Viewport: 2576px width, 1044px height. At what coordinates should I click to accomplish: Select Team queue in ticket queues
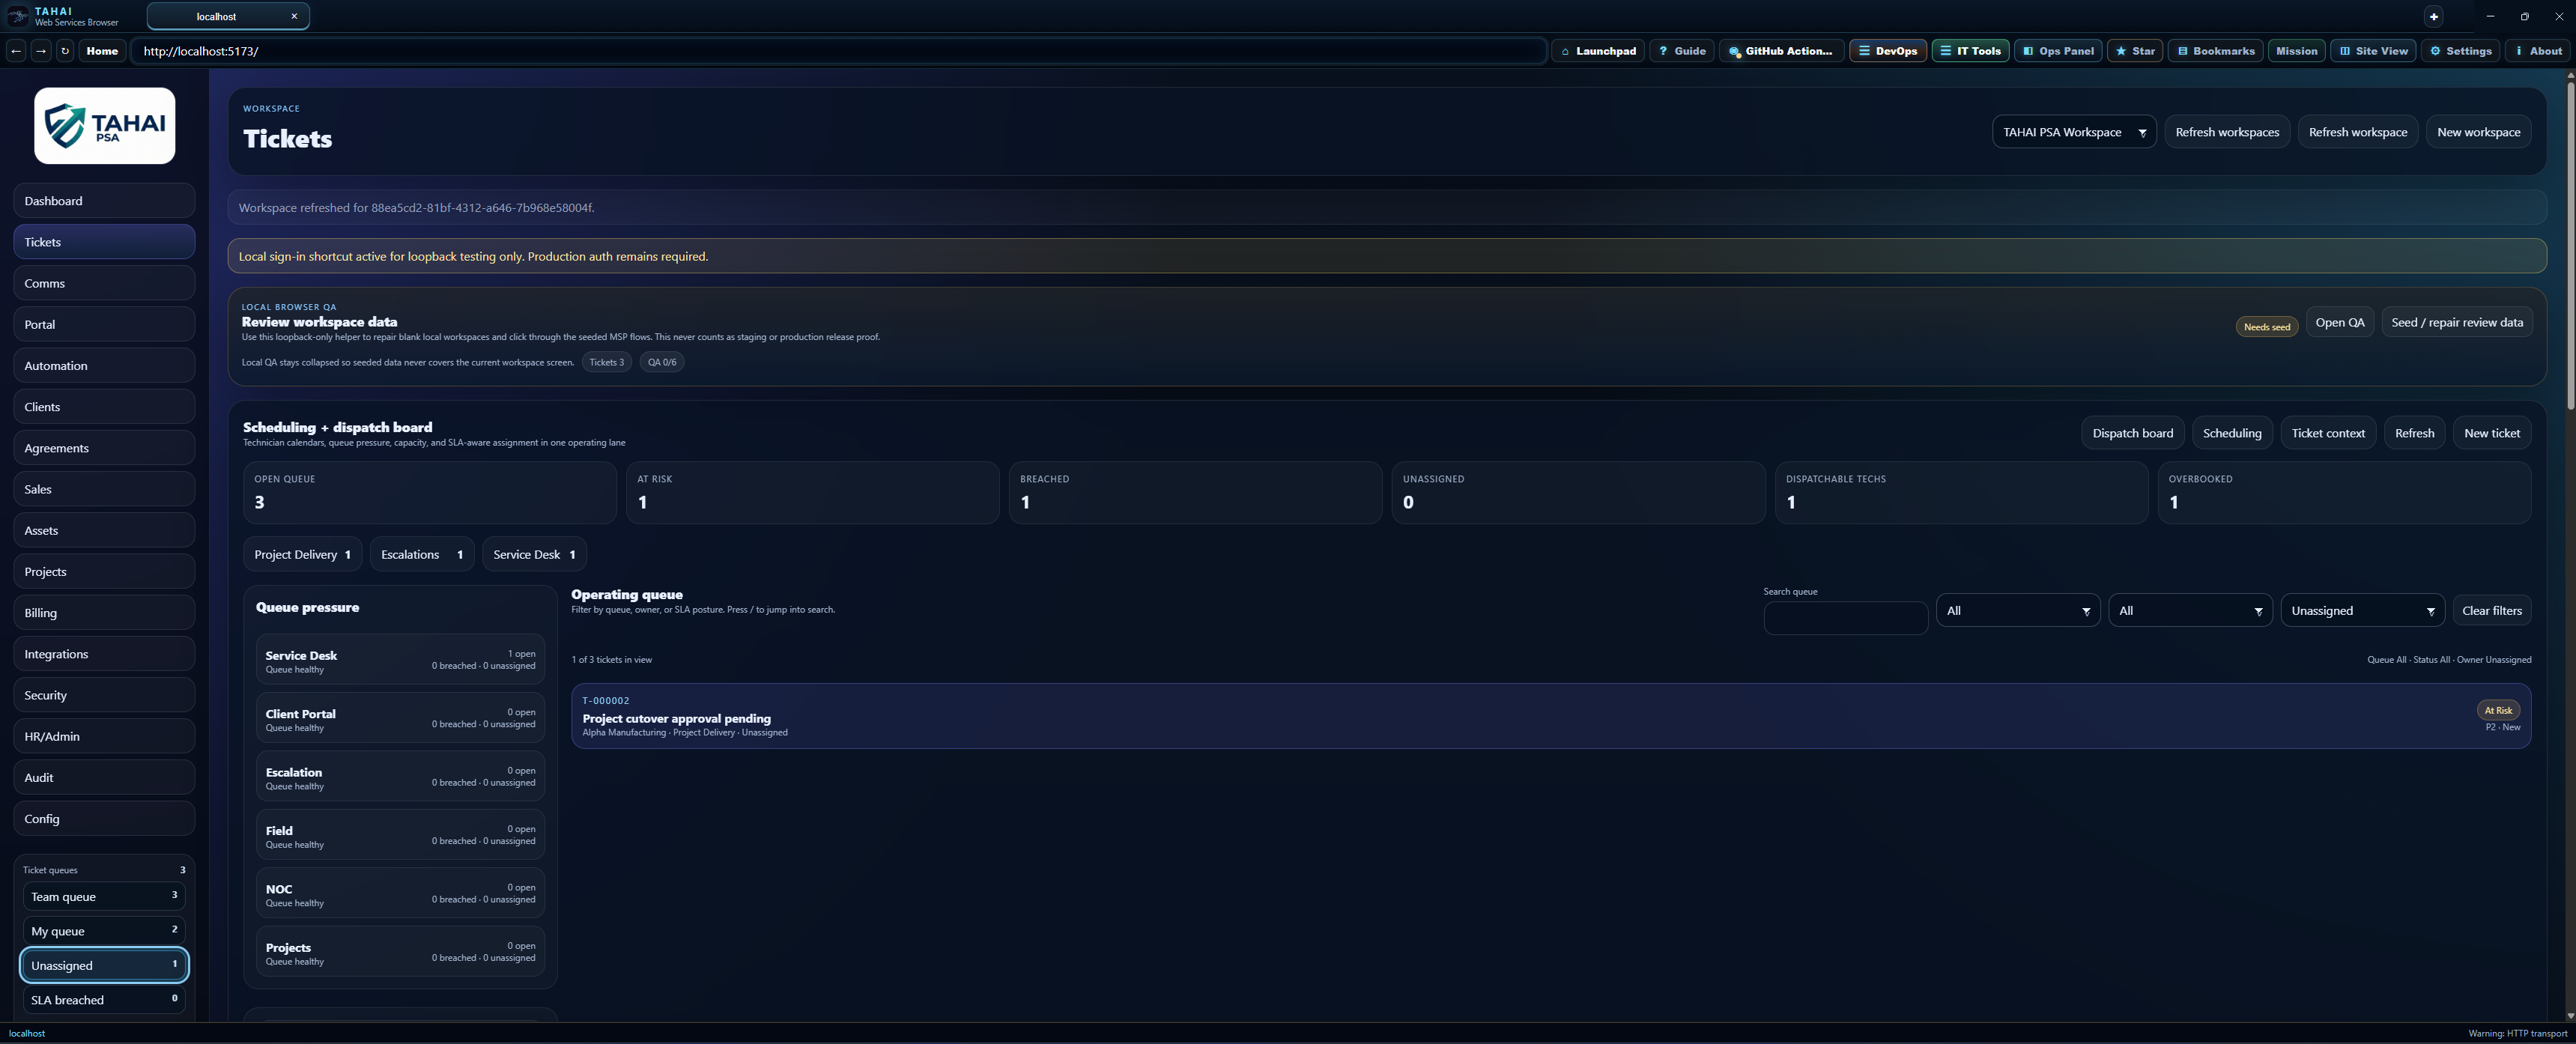click(104, 897)
